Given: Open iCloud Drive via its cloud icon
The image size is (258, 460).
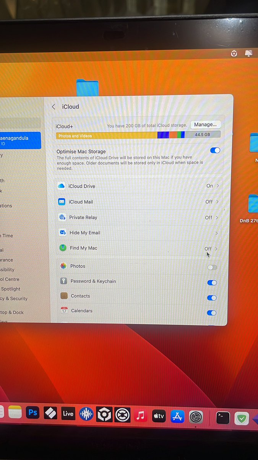Looking at the screenshot, I should (x=61, y=186).
